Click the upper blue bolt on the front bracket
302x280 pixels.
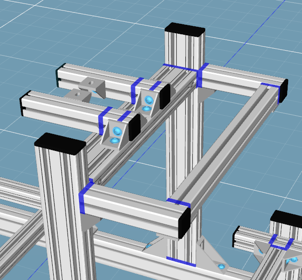point(118,131)
